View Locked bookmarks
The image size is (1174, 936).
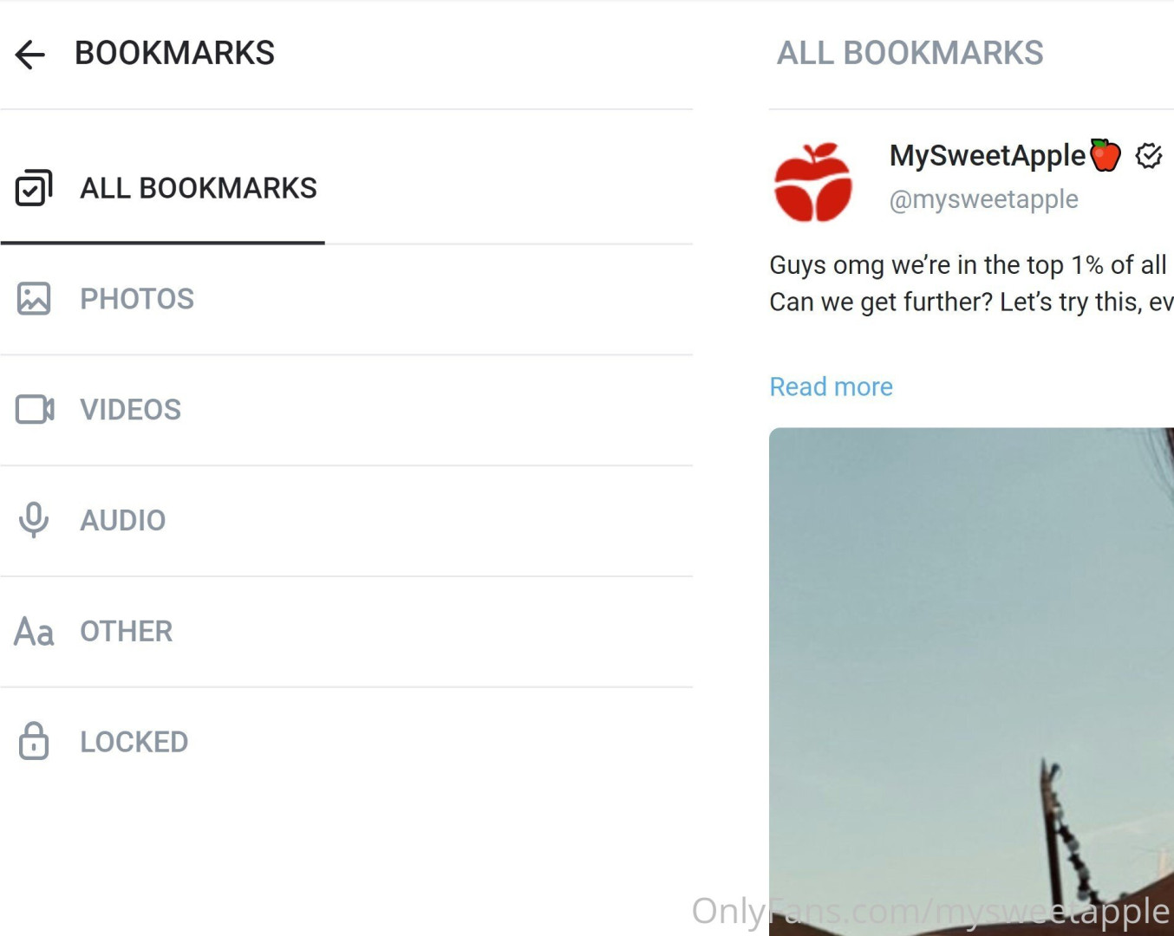[134, 743]
